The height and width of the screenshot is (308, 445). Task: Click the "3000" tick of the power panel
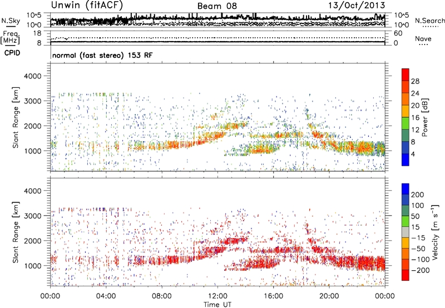click(x=32, y=101)
